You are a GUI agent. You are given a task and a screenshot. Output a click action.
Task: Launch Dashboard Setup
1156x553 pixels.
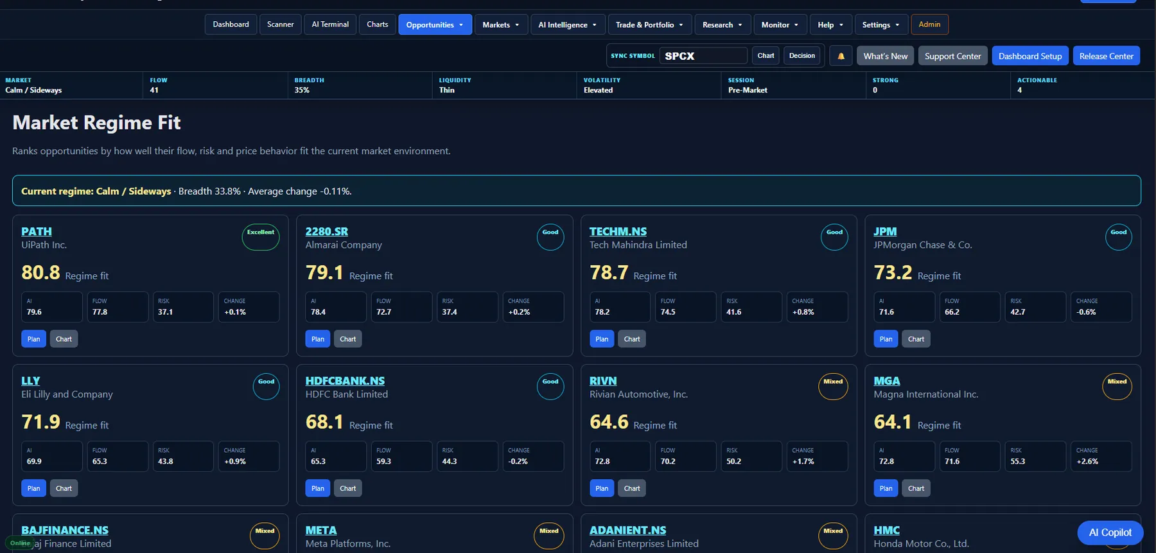pyautogui.click(x=1030, y=56)
